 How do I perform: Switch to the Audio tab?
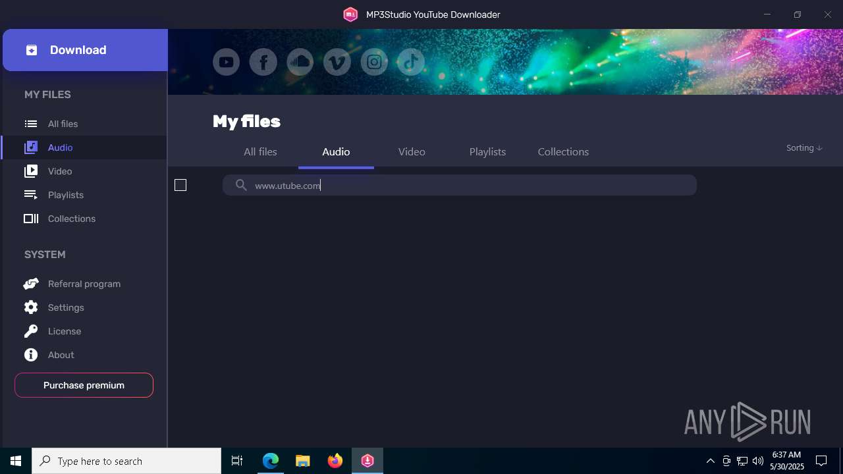tap(336, 152)
